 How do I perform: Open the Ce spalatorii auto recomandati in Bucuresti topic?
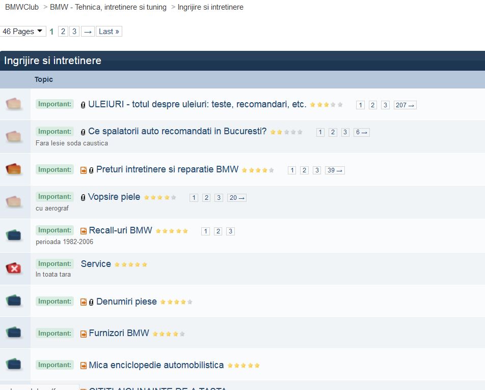point(177,131)
